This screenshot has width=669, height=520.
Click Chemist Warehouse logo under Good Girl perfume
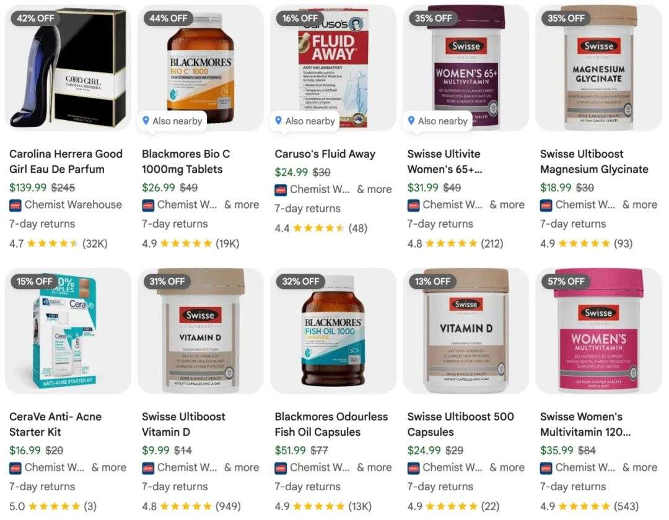(15, 205)
